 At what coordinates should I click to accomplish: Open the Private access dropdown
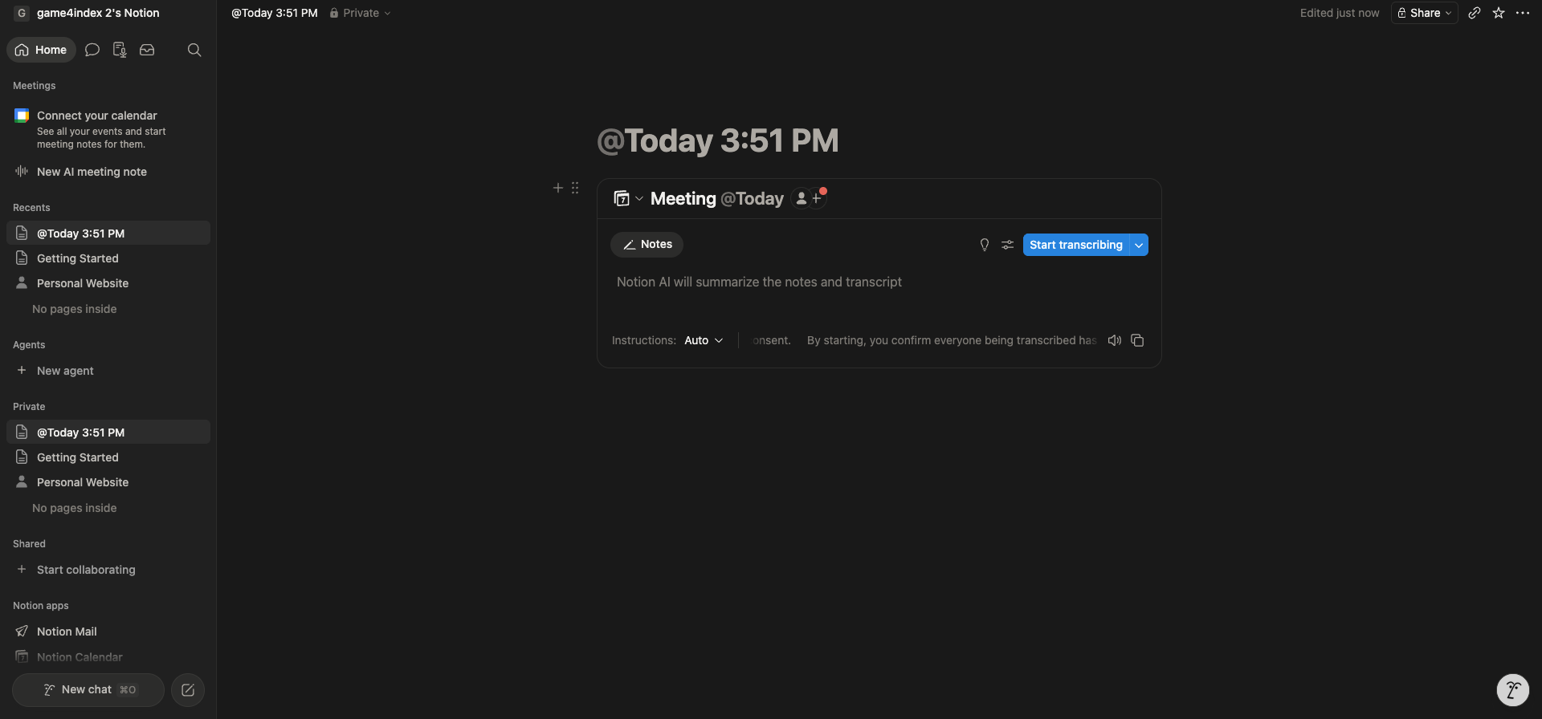(x=360, y=13)
